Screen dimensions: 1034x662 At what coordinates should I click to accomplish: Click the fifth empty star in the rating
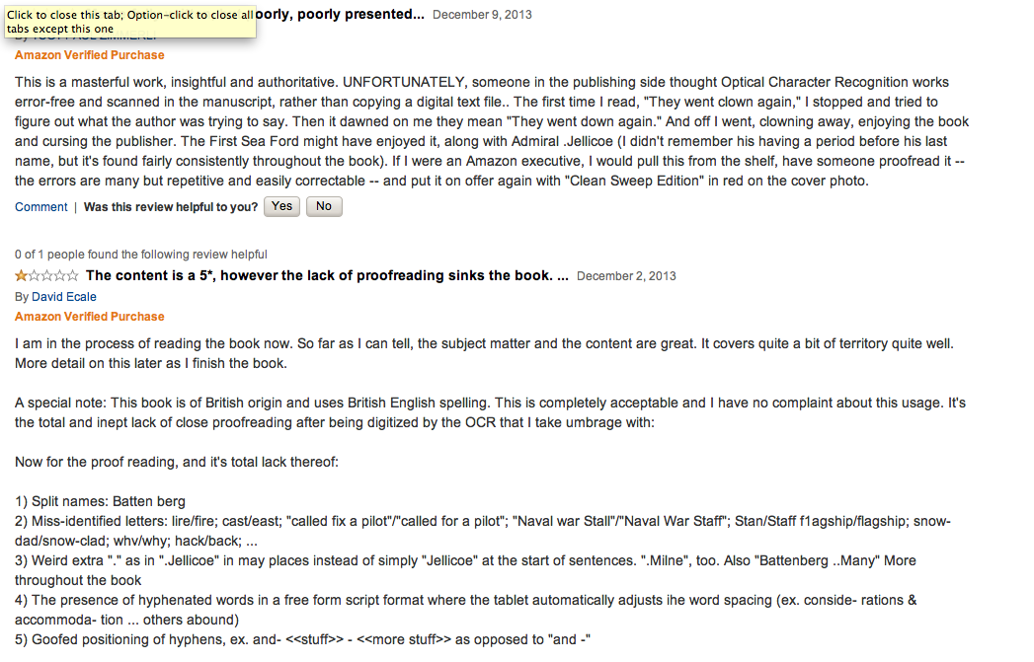point(72,275)
